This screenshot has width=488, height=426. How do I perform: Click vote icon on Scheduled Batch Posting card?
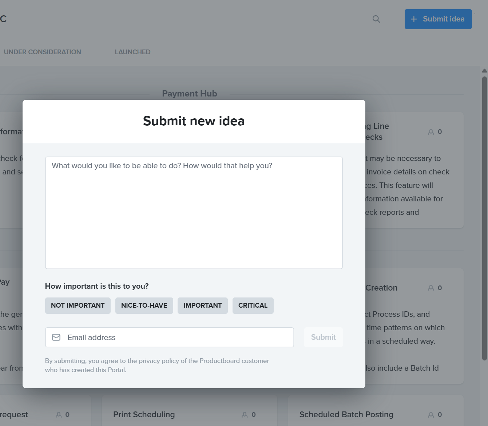431,415
